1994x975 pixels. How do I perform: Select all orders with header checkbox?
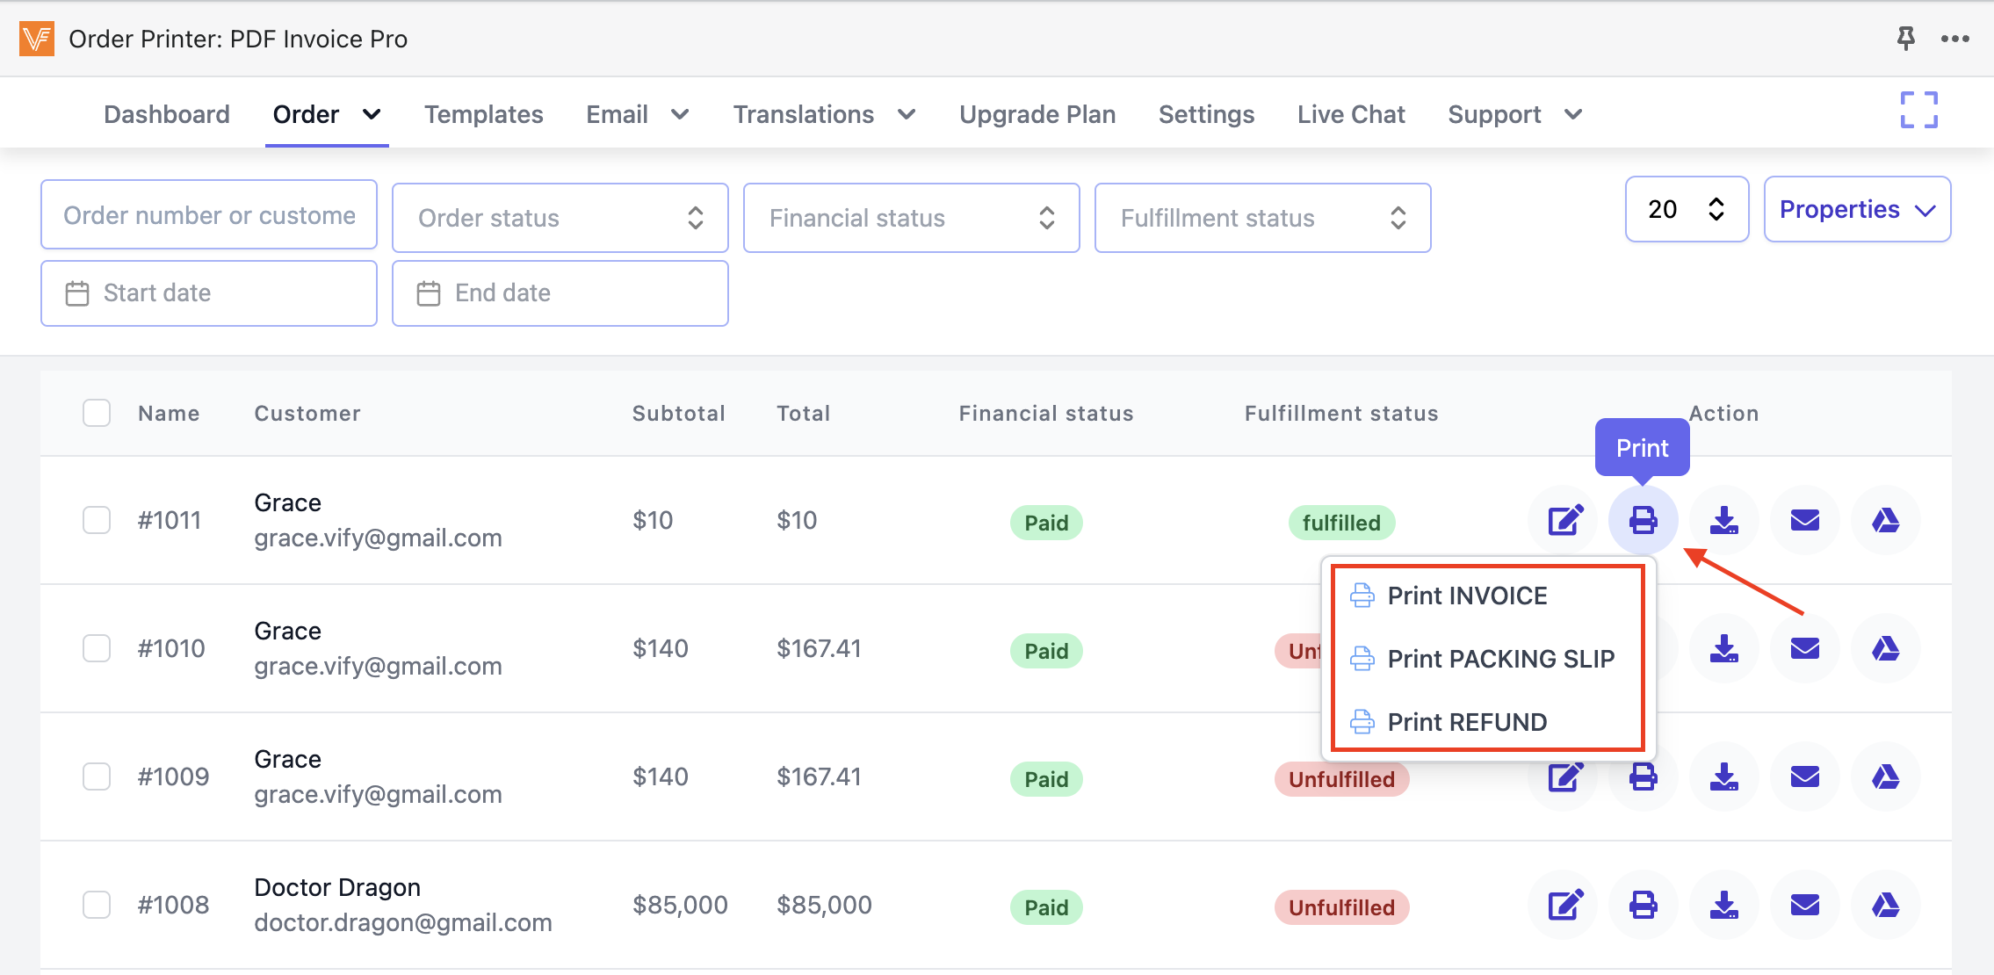(x=97, y=413)
